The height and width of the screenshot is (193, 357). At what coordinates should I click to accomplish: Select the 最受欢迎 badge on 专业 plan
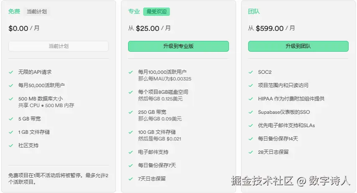tap(157, 12)
